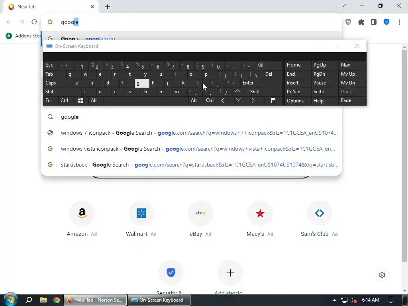
Task: Open Addons Store bookmark
Action: [x=23, y=36]
